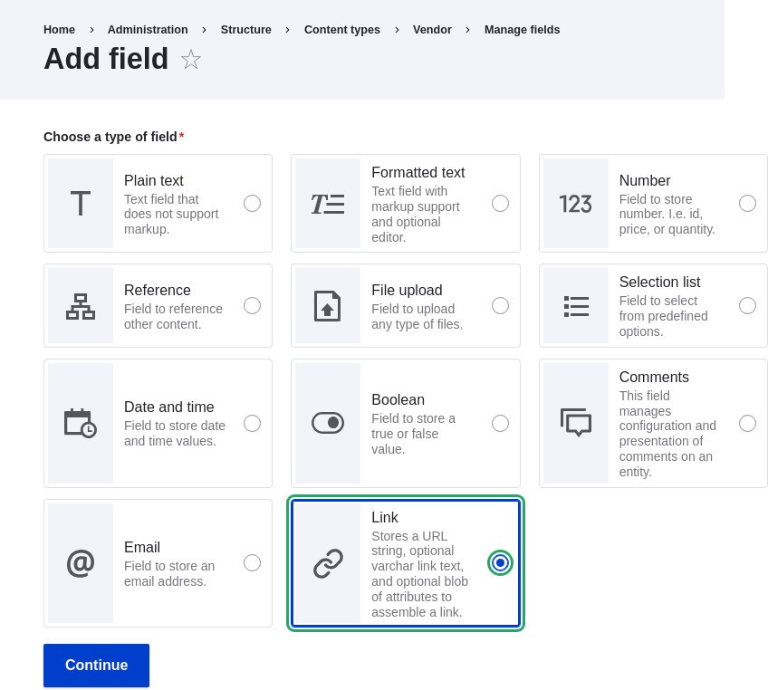Star the Add field page as favorite

click(191, 60)
